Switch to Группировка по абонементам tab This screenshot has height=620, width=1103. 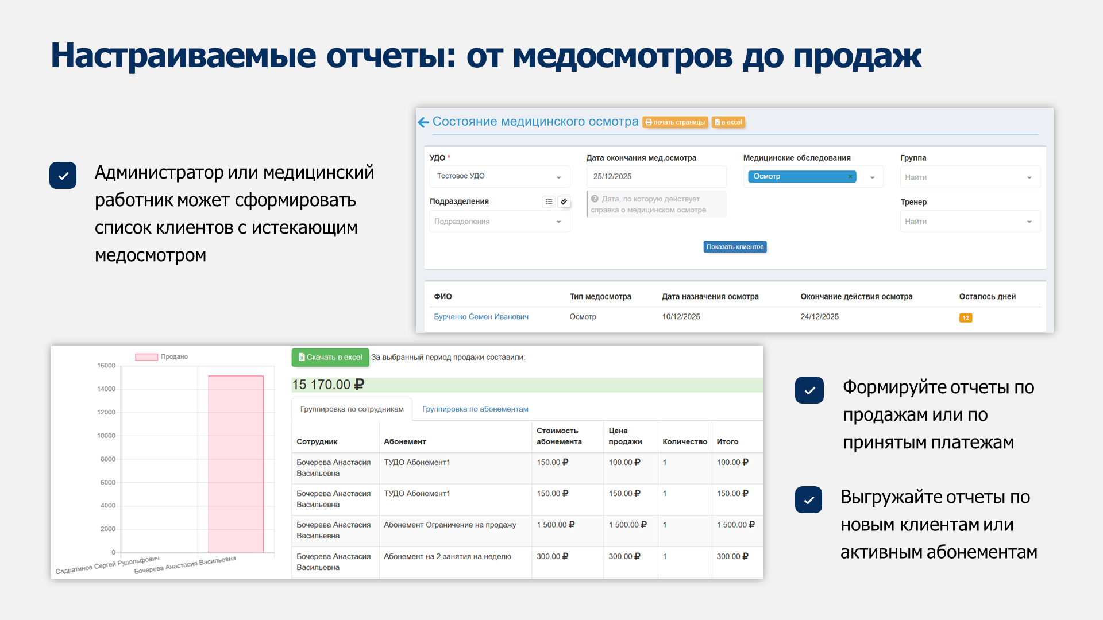pyautogui.click(x=475, y=409)
